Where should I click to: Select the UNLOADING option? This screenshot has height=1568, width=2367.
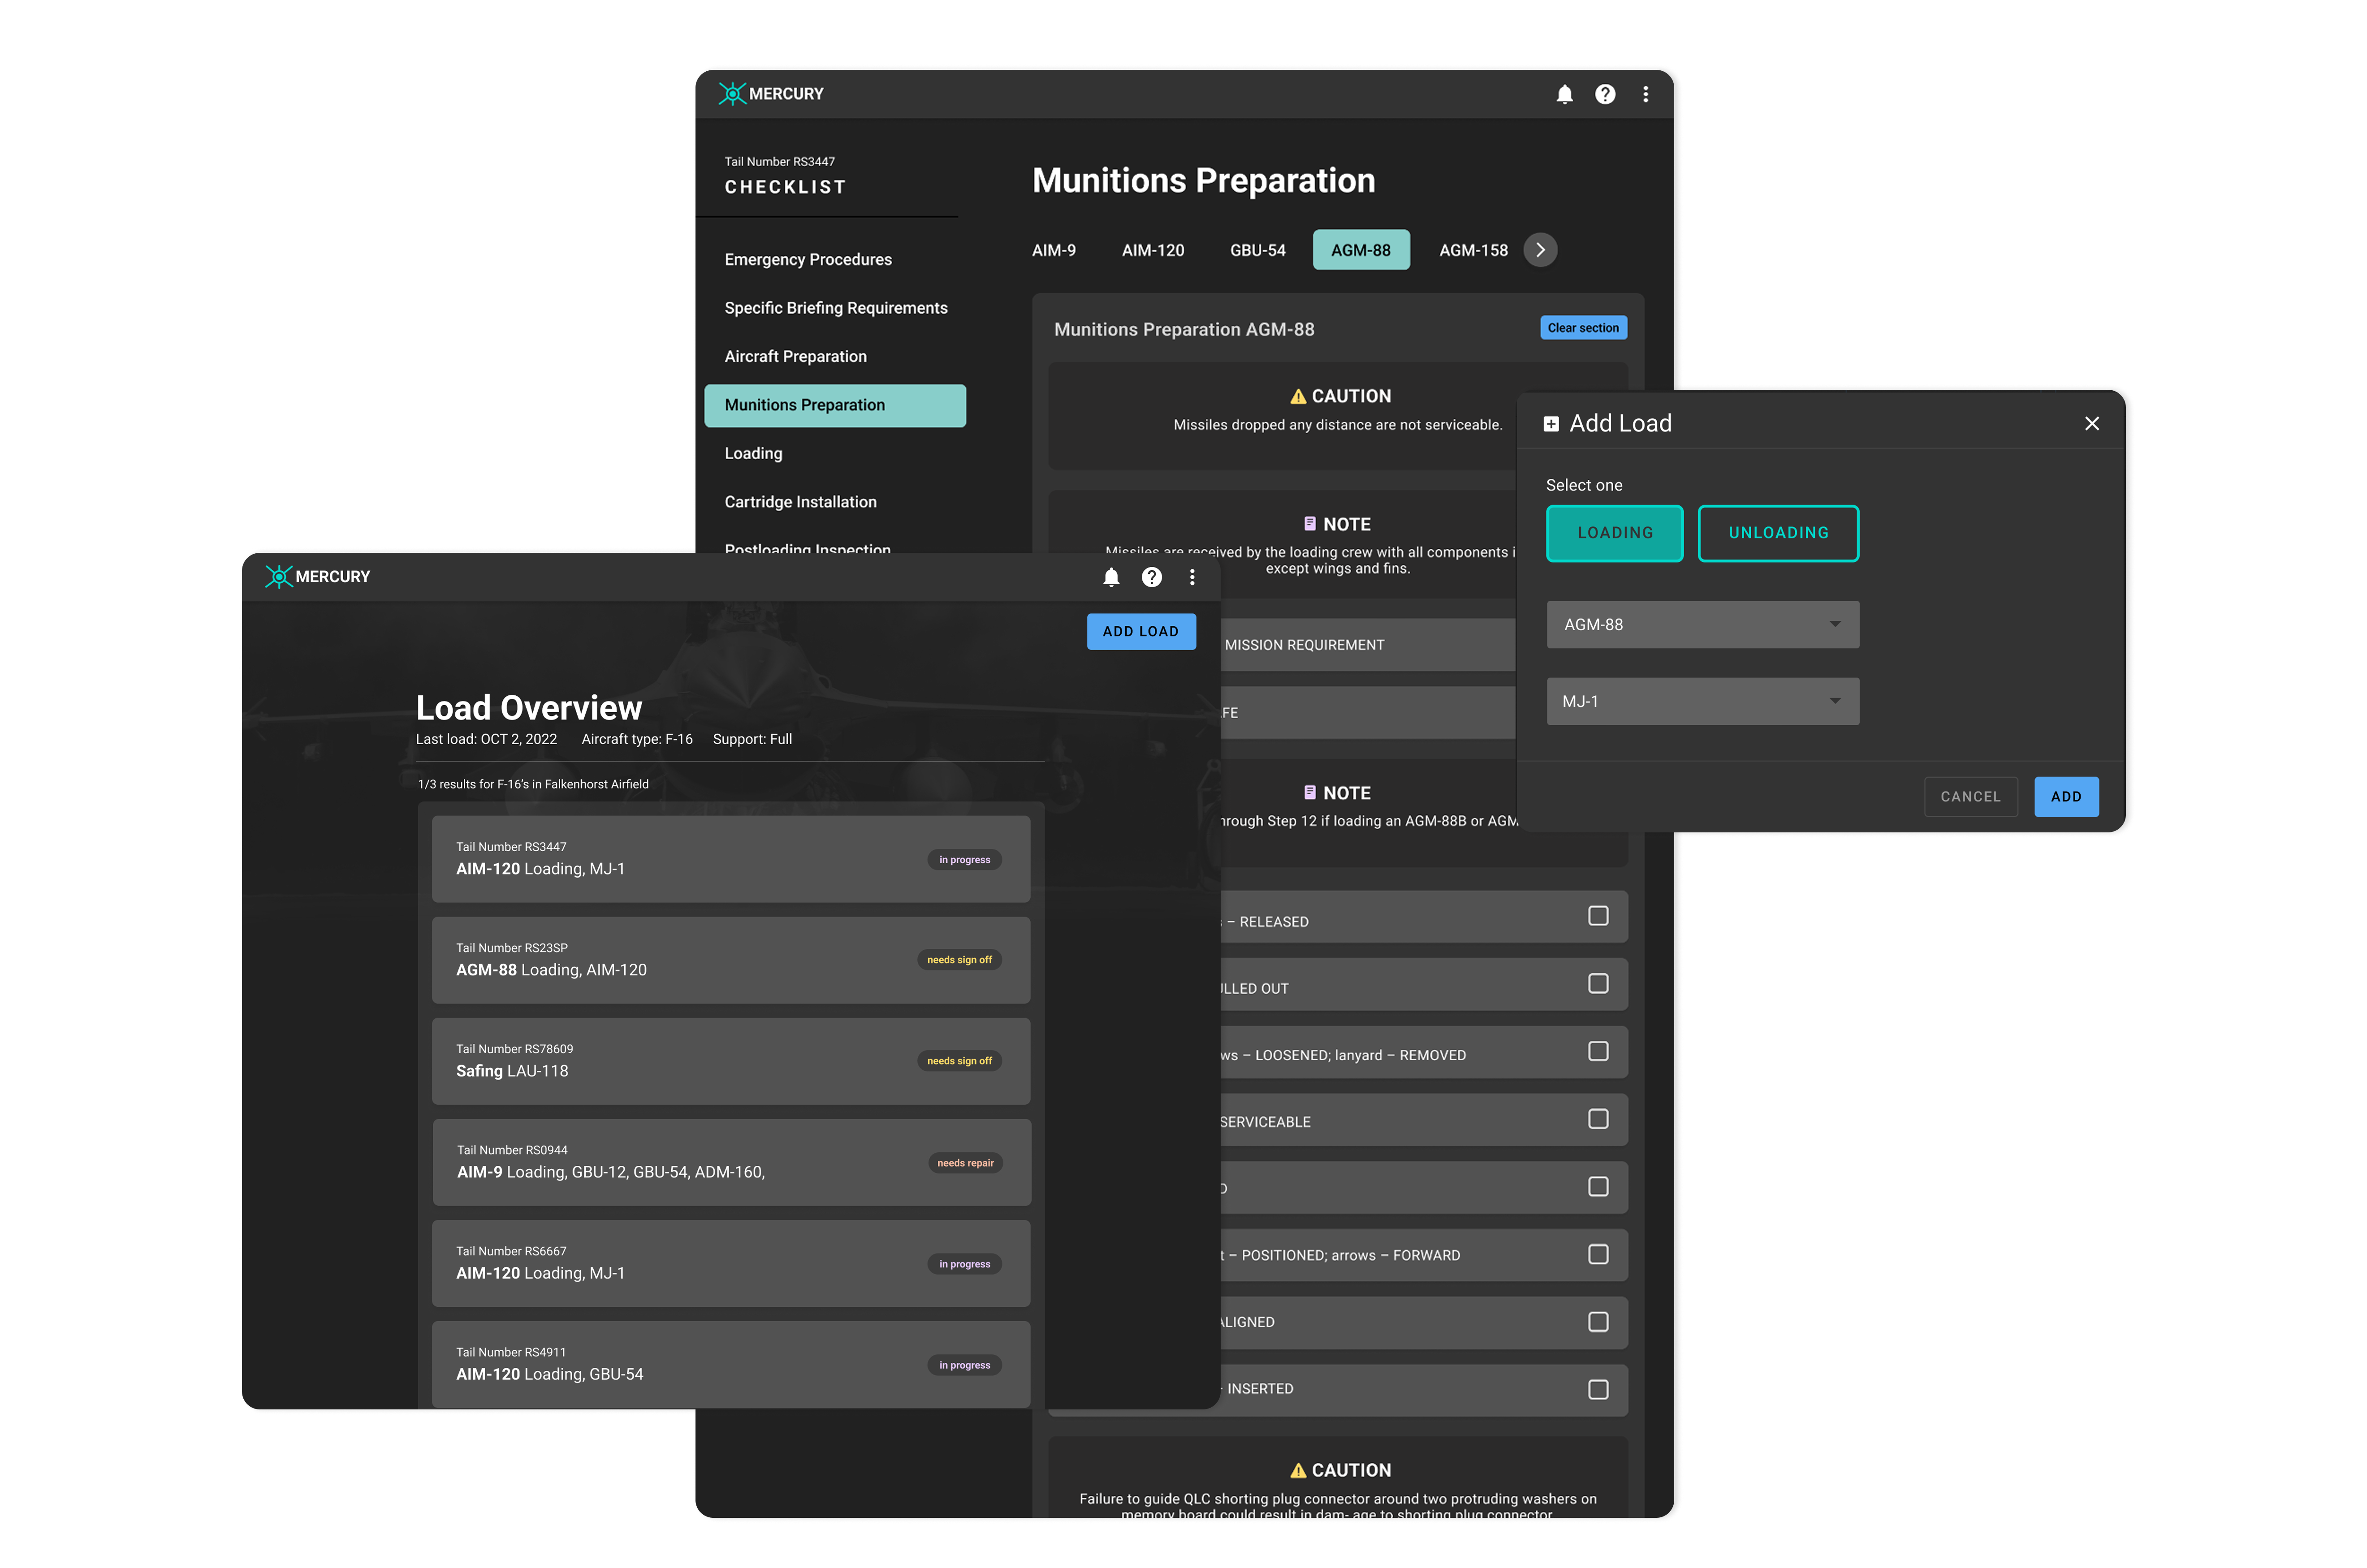tap(1778, 533)
